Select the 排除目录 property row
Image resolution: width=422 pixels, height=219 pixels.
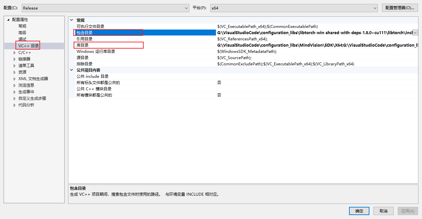(243, 64)
